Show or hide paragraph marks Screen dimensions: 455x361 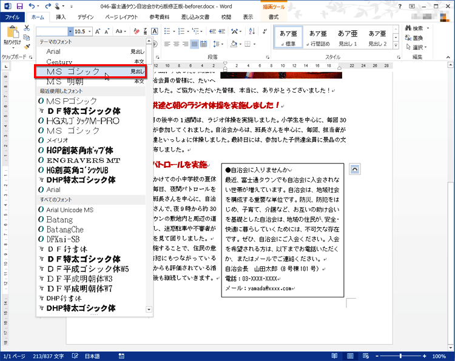pos(265,31)
